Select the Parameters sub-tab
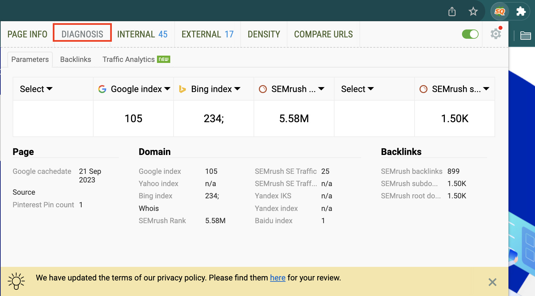This screenshot has height=296, width=535. point(30,59)
